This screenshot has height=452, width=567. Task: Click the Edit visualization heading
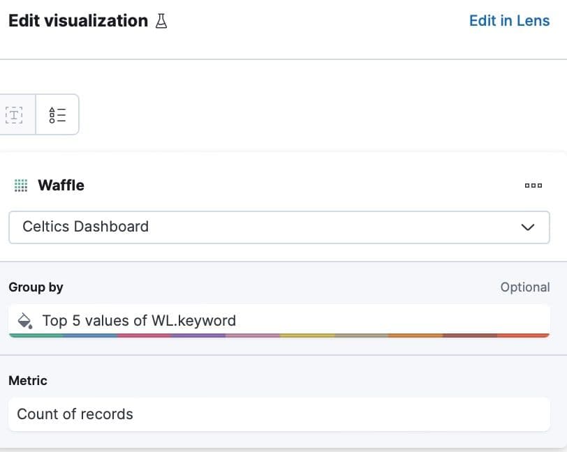[x=78, y=21]
